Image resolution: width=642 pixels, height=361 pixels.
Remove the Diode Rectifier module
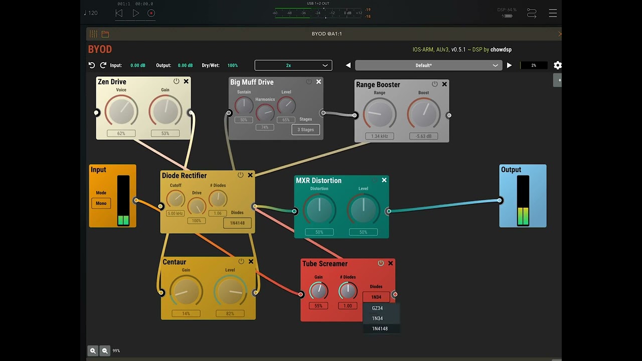pos(250,175)
